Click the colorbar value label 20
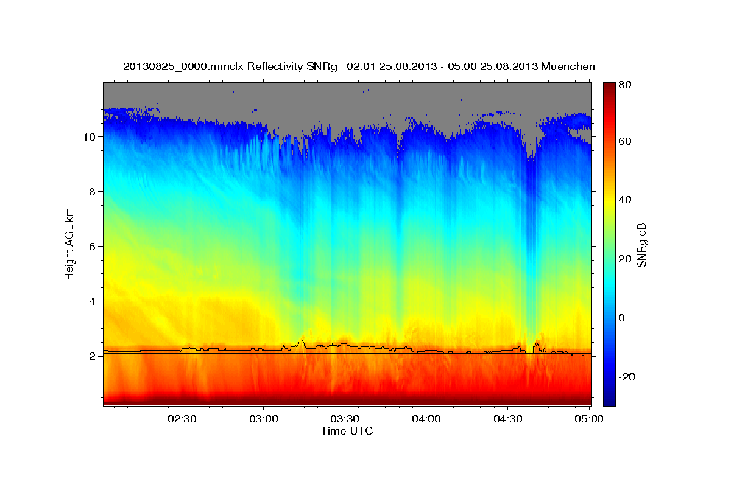This screenshot has width=731, height=487. click(624, 259)
